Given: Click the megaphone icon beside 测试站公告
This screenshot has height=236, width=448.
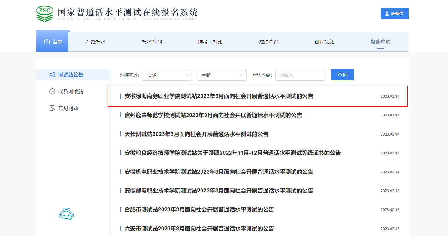Looking at the screenshot, I should tap(53, 74).
